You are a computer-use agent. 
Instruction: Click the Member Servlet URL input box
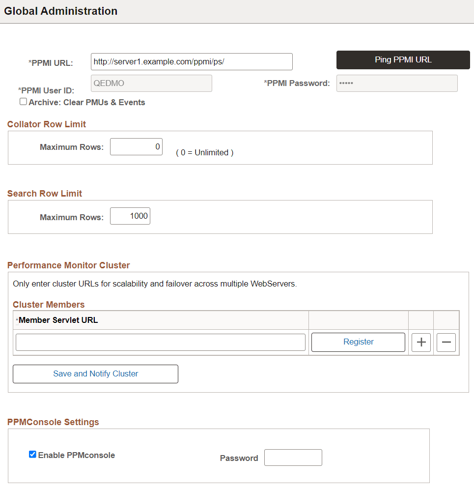click(x=161, y=342)
